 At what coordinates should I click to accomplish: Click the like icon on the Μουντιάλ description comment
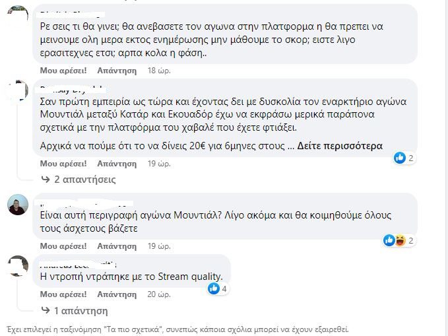tap(389, 240)
